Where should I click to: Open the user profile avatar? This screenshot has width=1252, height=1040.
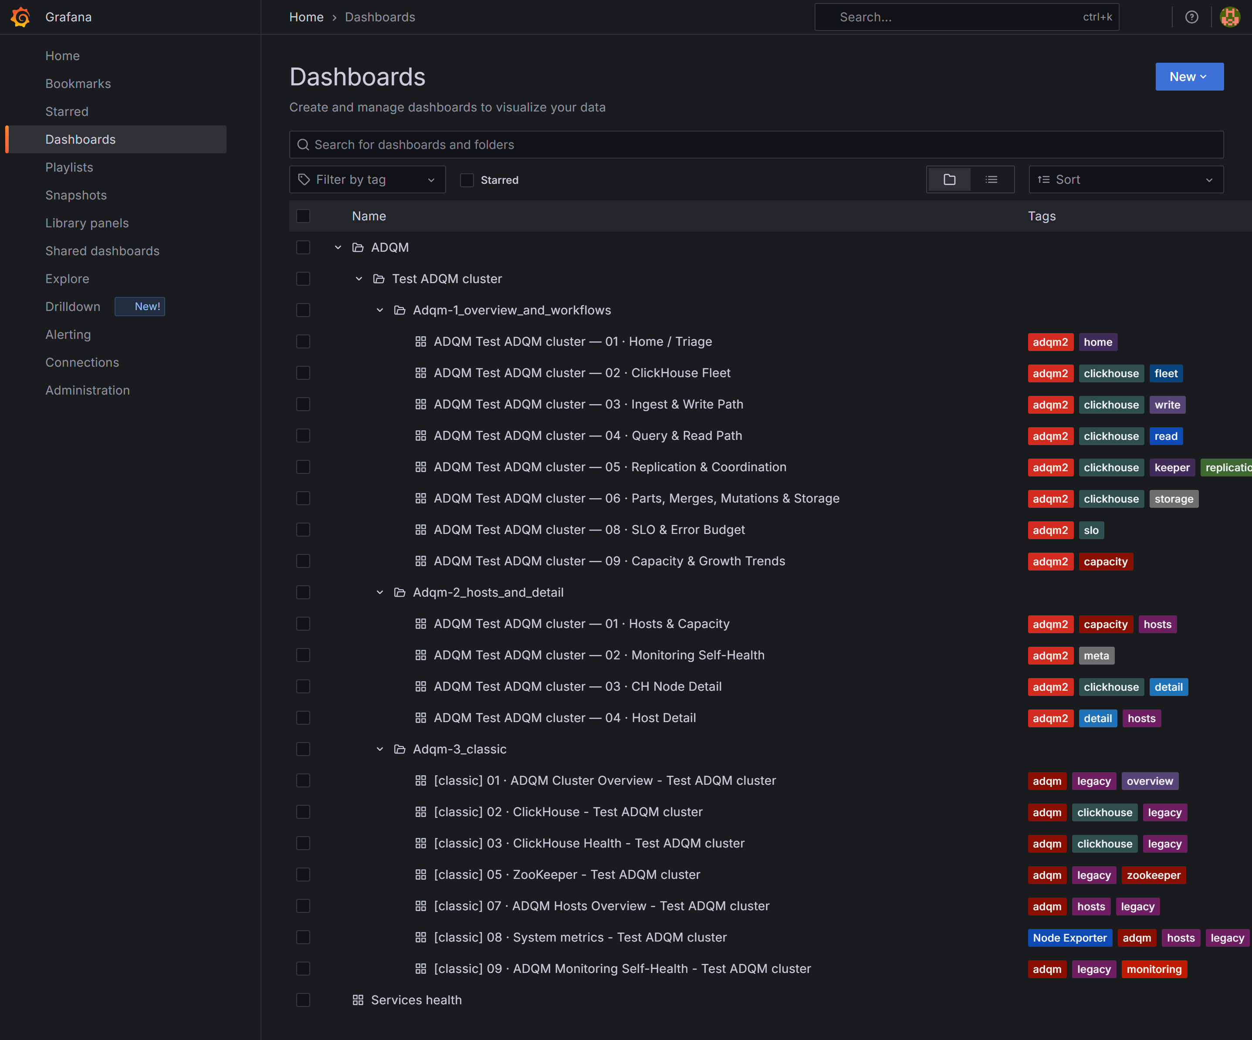click(x=1229, y=17)
